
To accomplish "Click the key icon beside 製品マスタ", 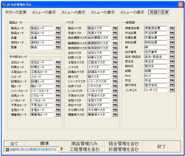I will (115, 28).
